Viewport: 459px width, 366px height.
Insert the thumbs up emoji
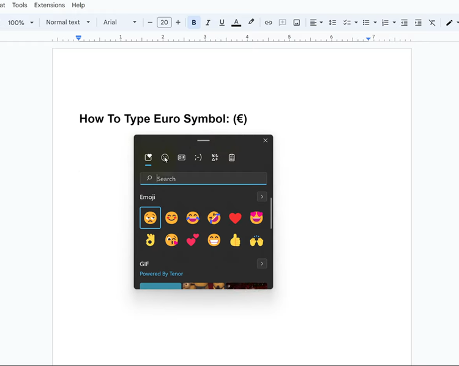click(235, 241)
